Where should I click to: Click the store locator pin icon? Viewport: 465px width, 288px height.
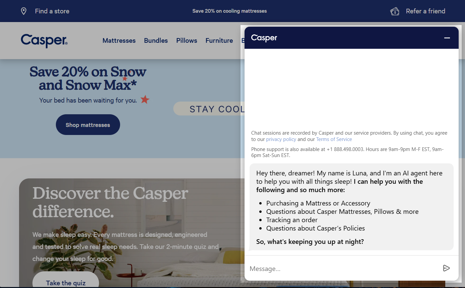(x=24, y=11)
